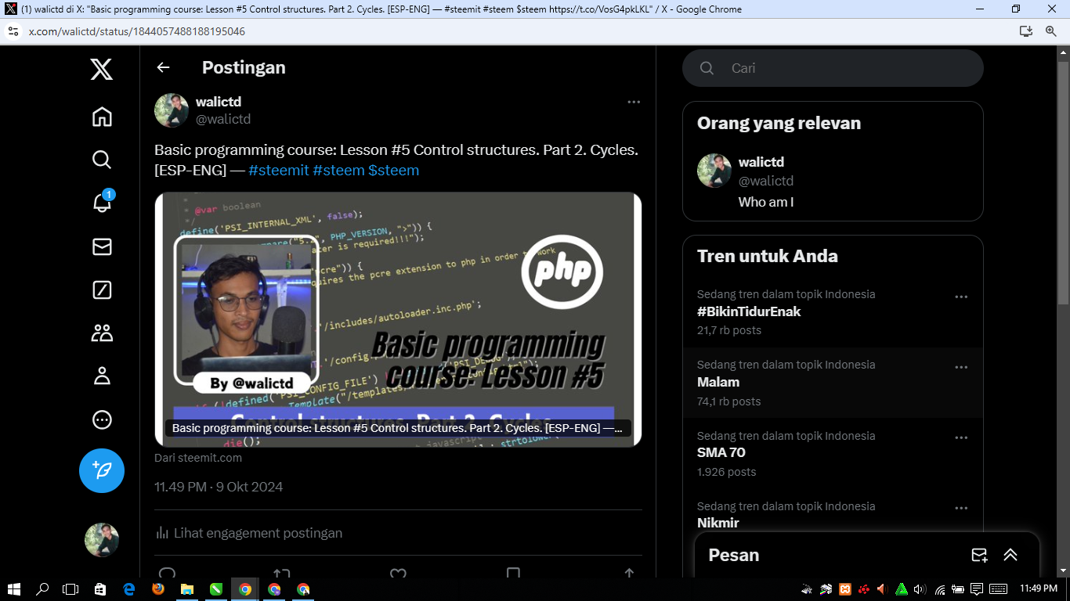Bookmark the post
1070x601 pixels.
[x=513, y=574]
